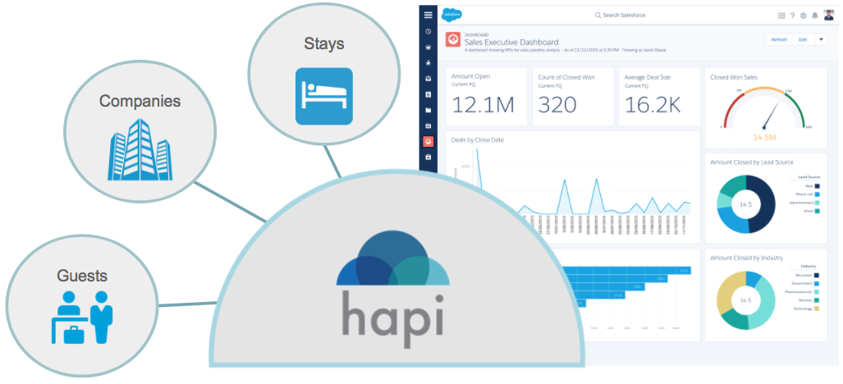This screenshot has height=384, width=843.
Task: Click the 12.1M Amount Open value
Action: 483,105
